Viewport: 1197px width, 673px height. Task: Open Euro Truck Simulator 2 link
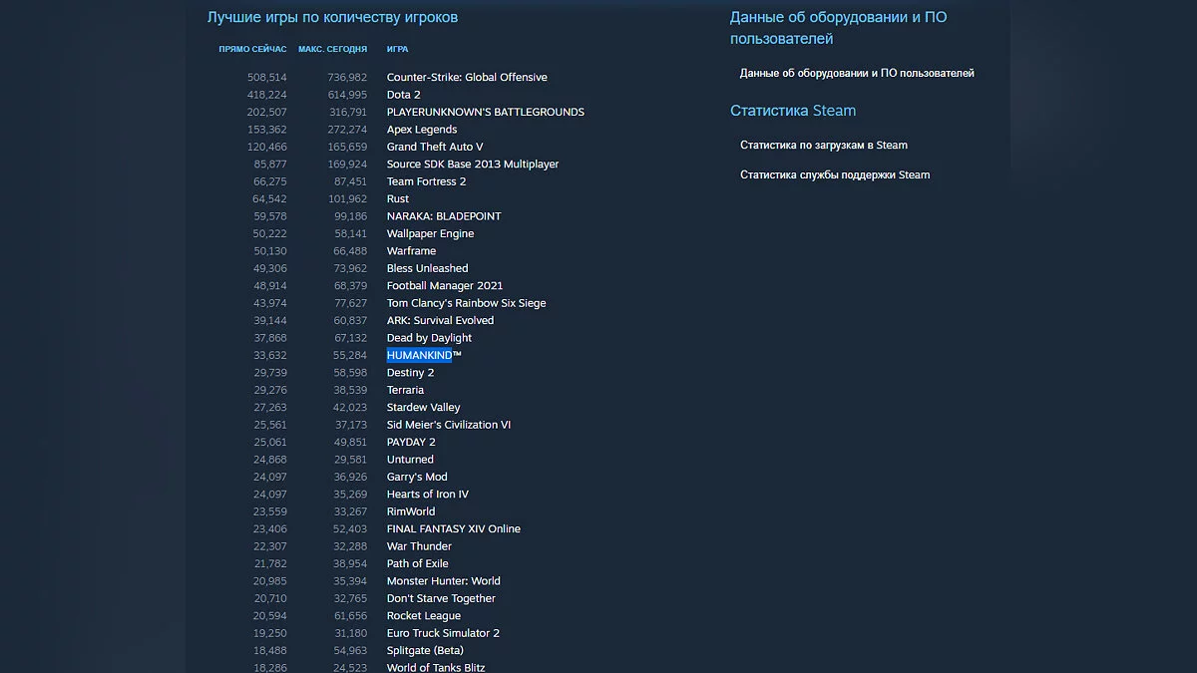443,633
